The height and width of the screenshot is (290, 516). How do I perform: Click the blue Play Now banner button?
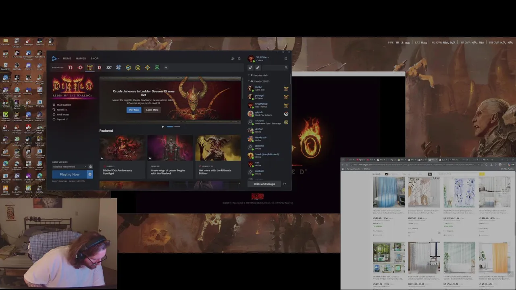tap(134, 110)
